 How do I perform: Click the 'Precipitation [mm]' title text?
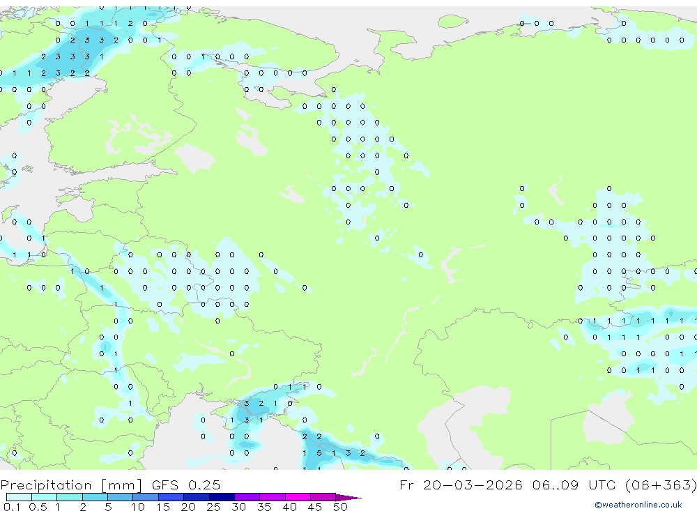tap(71, 485)
